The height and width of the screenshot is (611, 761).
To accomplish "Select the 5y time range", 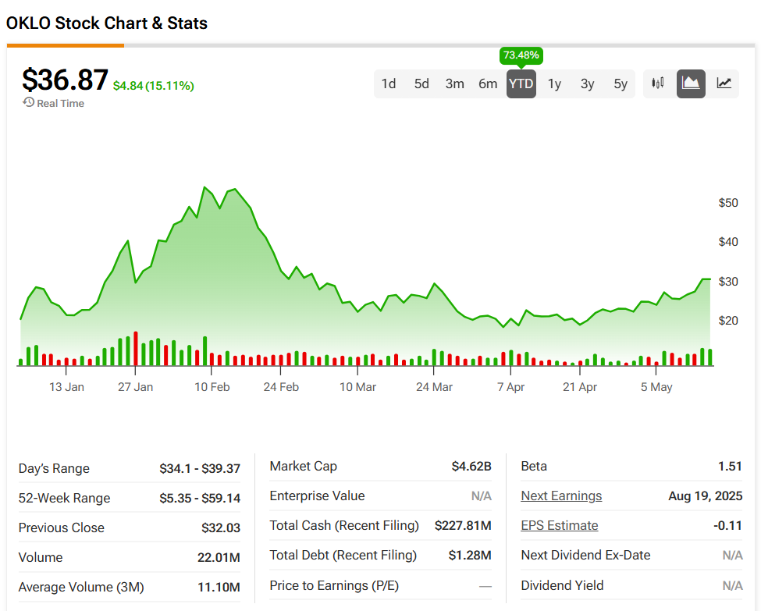I will tap(621, 84).
